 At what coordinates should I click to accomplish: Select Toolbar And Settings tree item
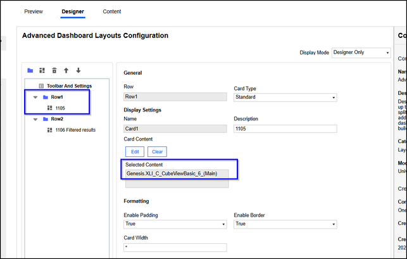(69, 86)
